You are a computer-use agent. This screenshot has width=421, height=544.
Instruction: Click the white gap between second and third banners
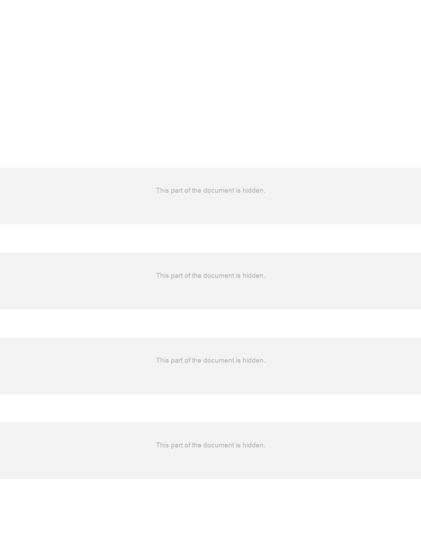click(x=210, y=323)
